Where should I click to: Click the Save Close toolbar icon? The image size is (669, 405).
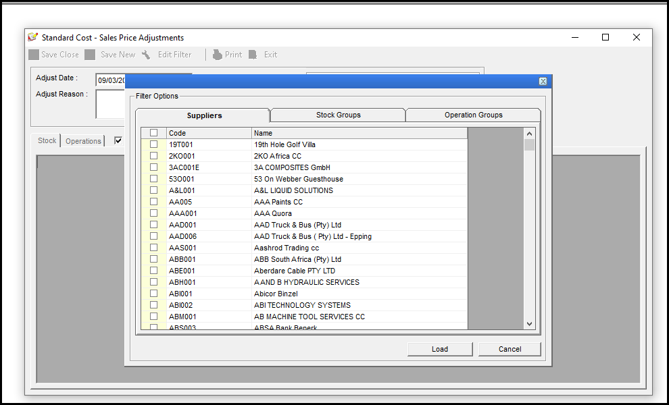[34, 55]
